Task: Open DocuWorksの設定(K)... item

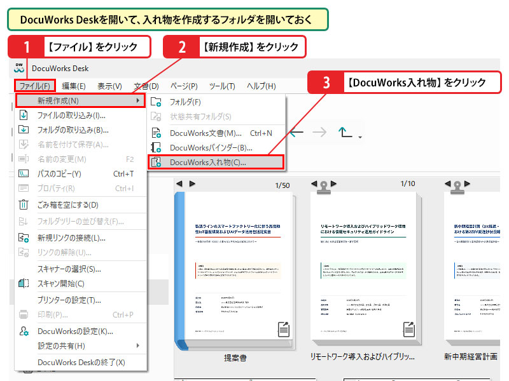Action: pyautogui.click(x=81, y=331)
